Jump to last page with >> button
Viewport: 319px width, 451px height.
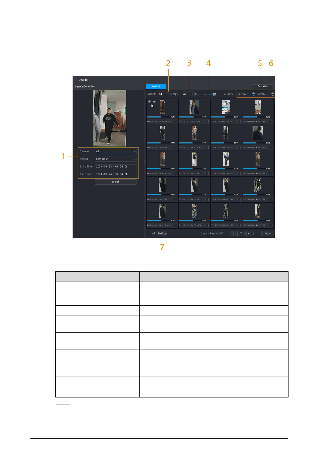pos(249,233)
